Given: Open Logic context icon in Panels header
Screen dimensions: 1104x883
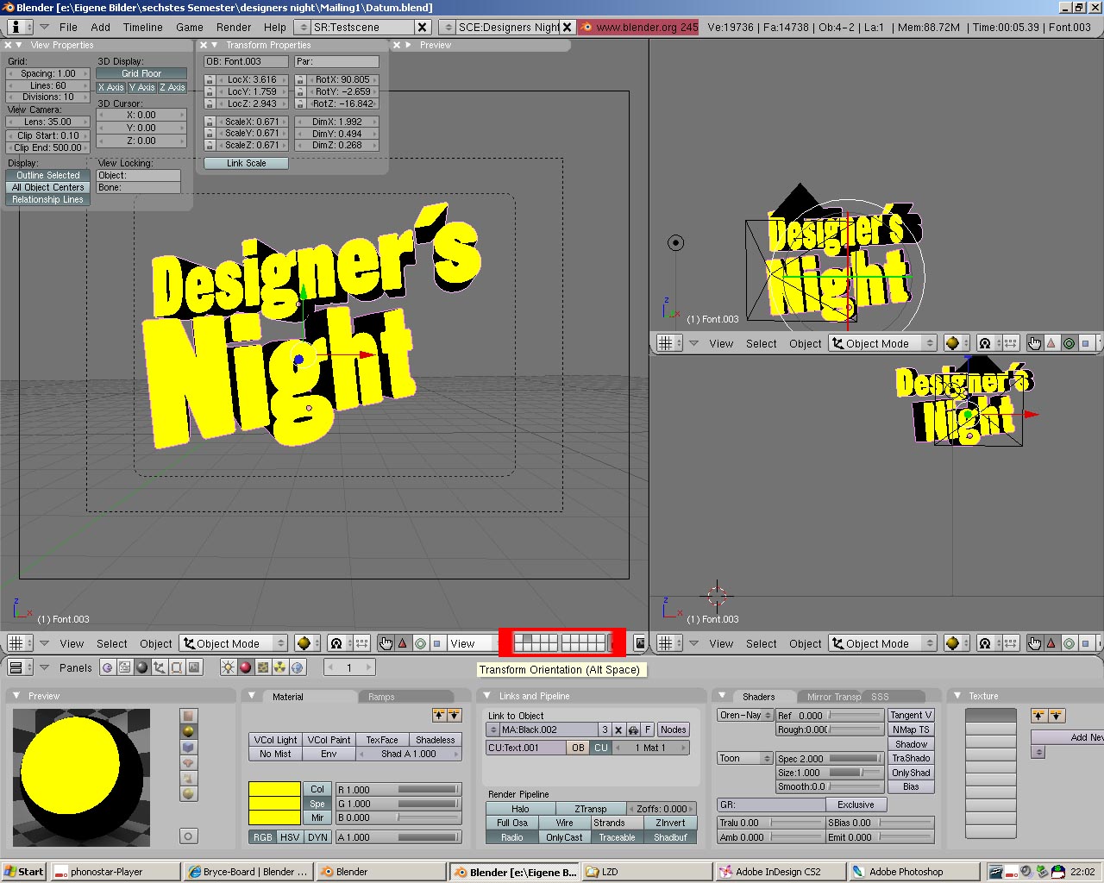Looking at the screenshot, I should coord(107,667).
